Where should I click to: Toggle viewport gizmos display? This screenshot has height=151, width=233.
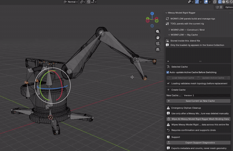[197, 2]
